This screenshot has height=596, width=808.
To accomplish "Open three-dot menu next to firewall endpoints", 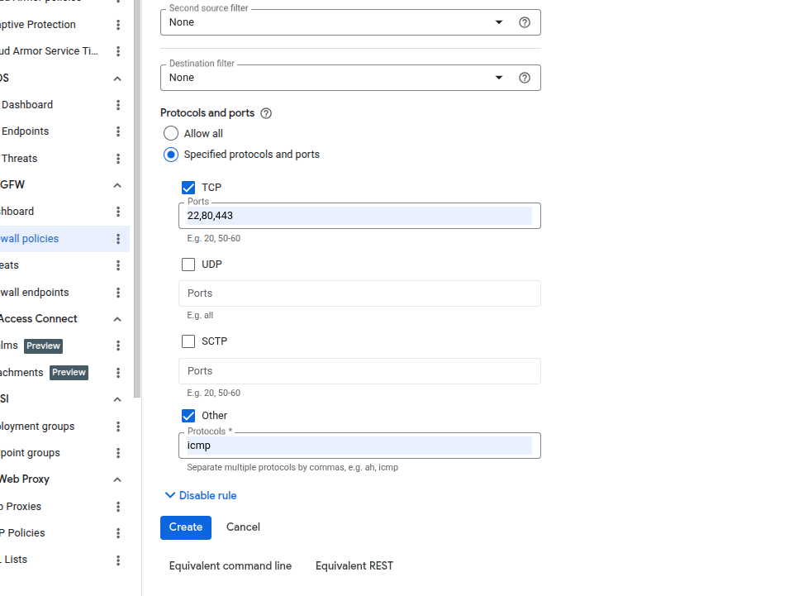I will 118,293.
